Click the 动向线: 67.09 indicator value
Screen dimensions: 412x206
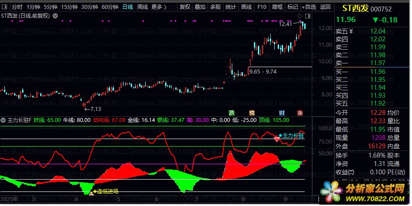click(x=109, y=121)
